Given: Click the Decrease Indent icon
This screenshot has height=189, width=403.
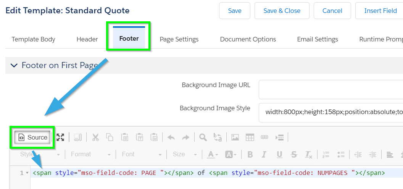Looking at the screenshot, I should (358, 154).
